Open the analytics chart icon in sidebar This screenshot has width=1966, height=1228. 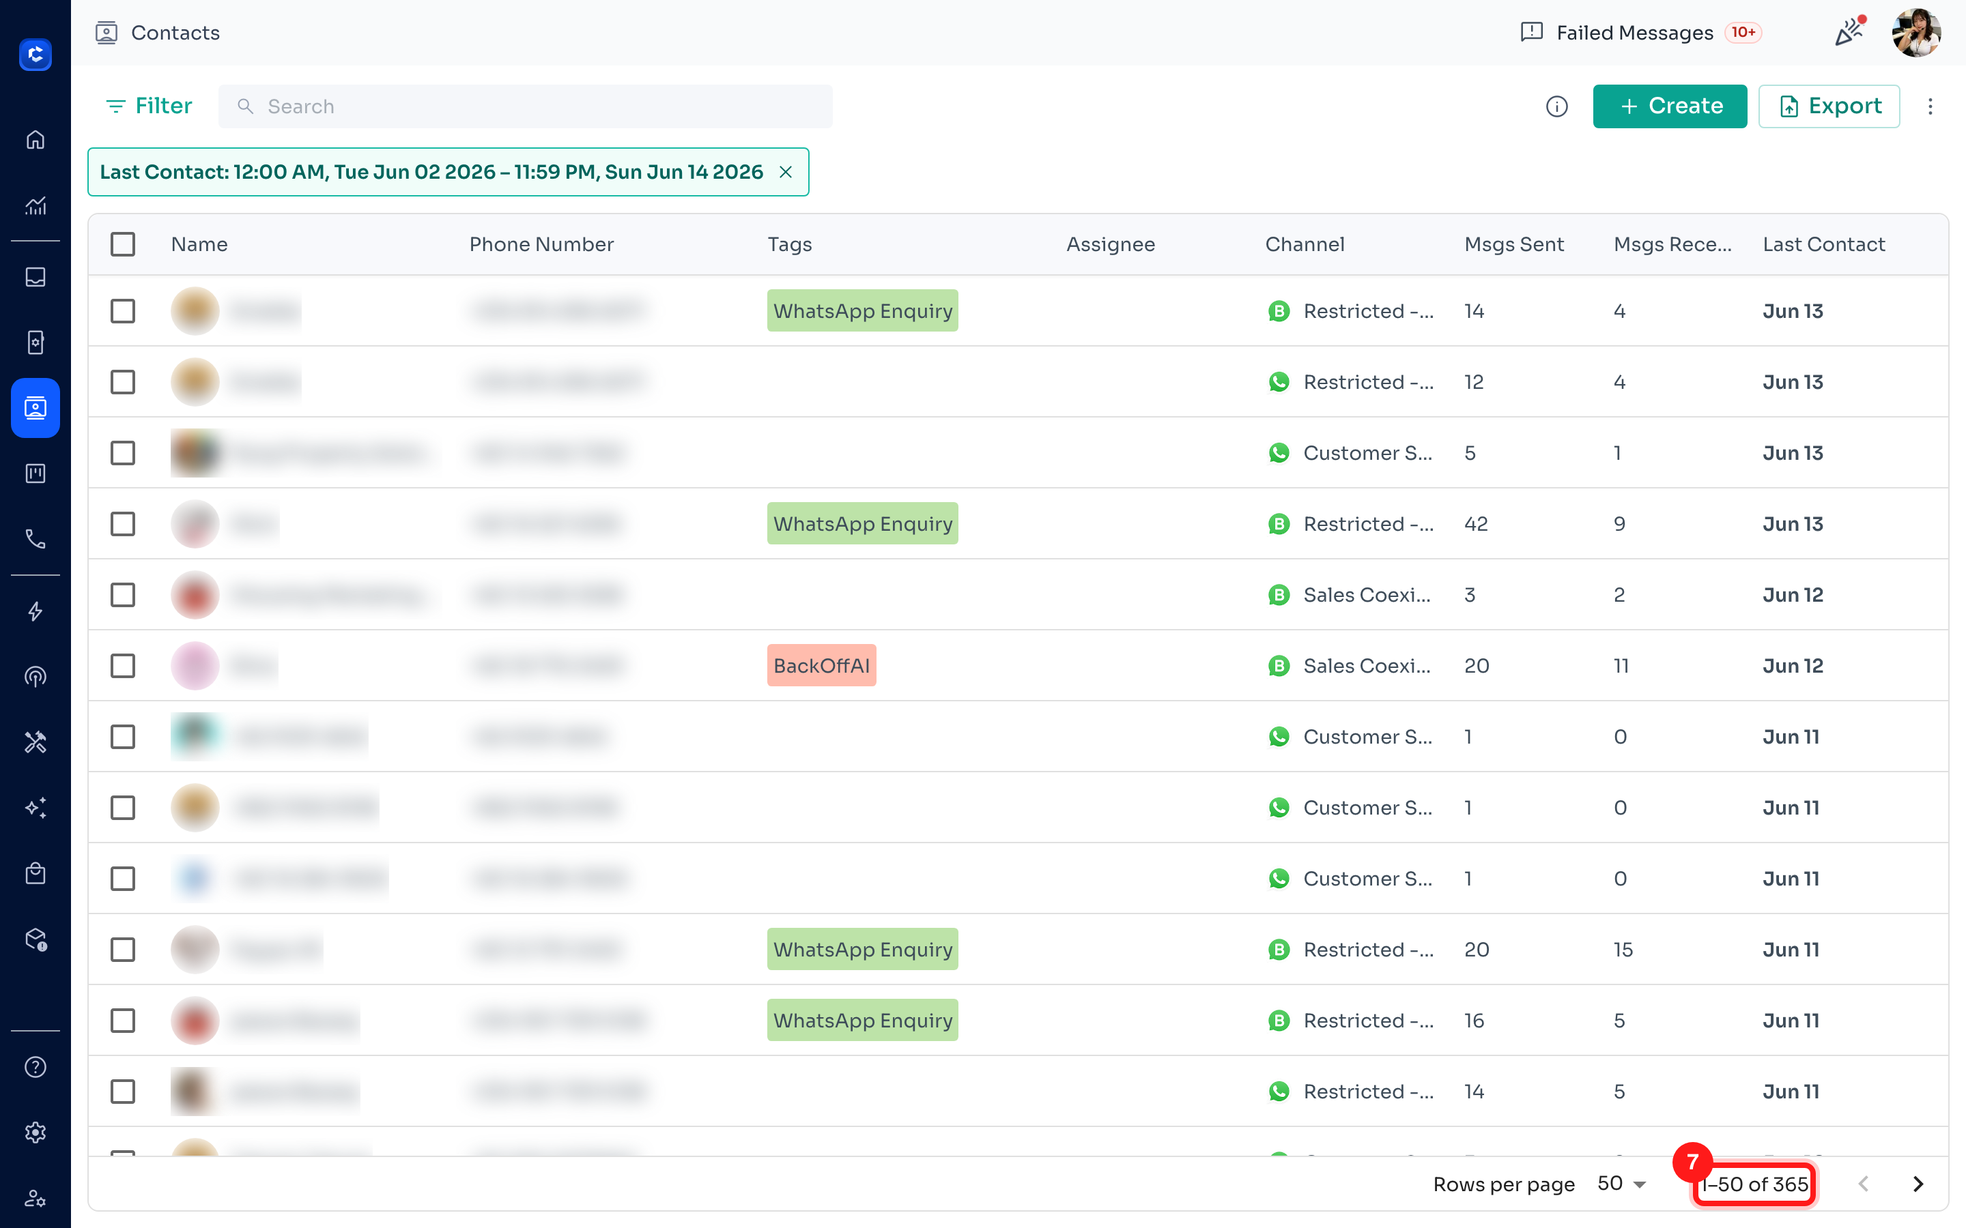click(x=35, y=205)
